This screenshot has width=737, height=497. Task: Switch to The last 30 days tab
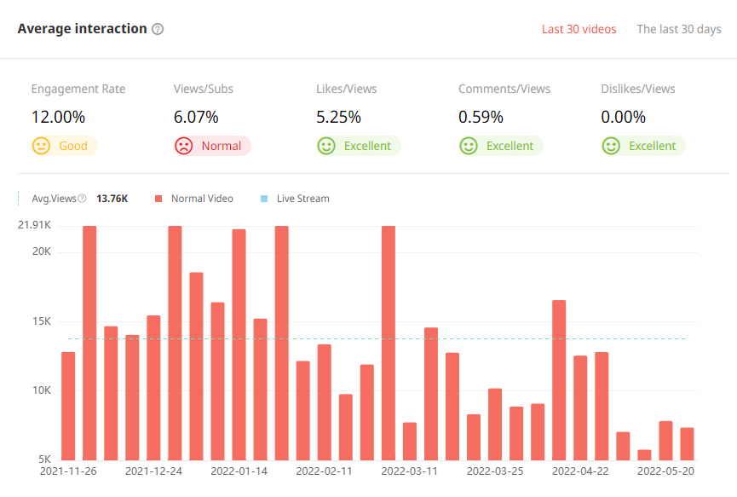678,29
